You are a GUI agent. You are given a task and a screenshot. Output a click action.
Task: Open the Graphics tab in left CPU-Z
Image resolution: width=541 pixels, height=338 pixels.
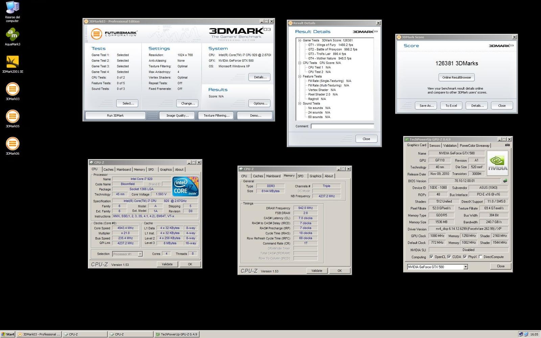click(166, 170)
